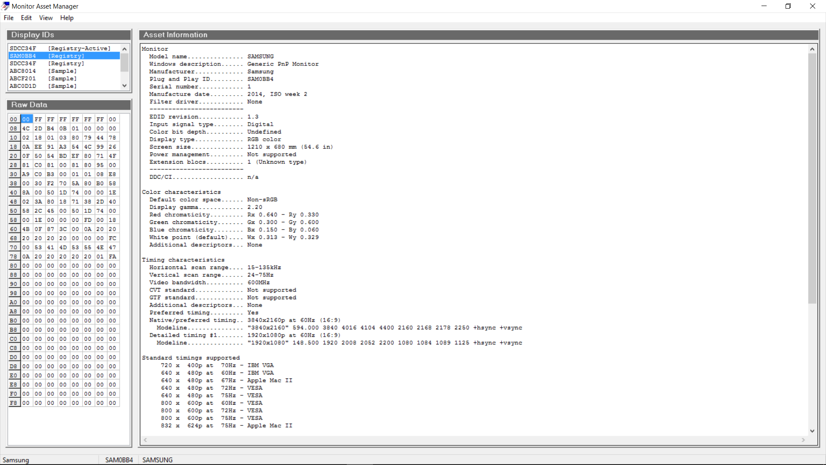Click the Raw Data panel header
826x465 pixels.
pos(69,105)
